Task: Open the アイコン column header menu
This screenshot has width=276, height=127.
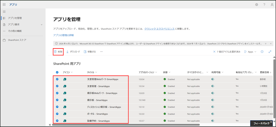Action: pos(68,72)
